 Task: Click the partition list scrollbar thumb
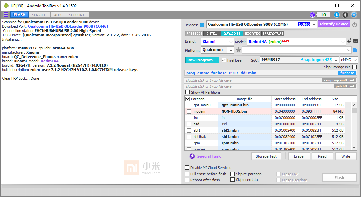(354, 110)
